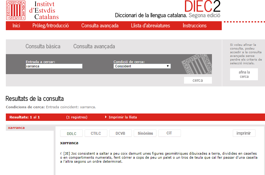265x175 pixels.
Task: Select the xarranca entry in results list
Action: point(16,128)
